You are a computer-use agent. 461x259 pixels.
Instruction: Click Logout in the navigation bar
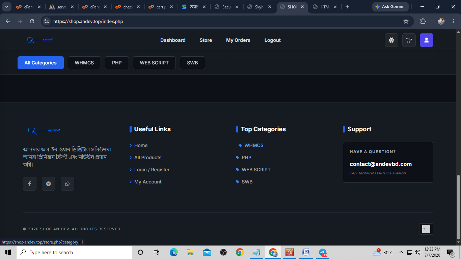point(273,40)
